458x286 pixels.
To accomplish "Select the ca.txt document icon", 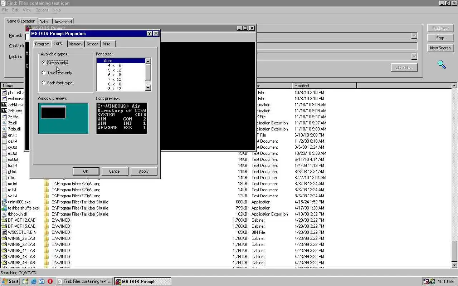I will [4, 141].
